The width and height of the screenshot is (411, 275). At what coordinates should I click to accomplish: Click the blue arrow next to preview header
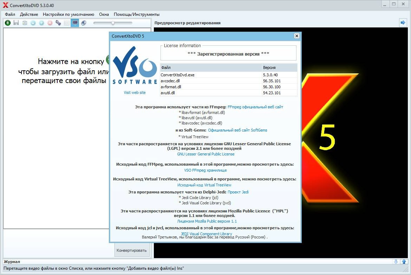403,23
